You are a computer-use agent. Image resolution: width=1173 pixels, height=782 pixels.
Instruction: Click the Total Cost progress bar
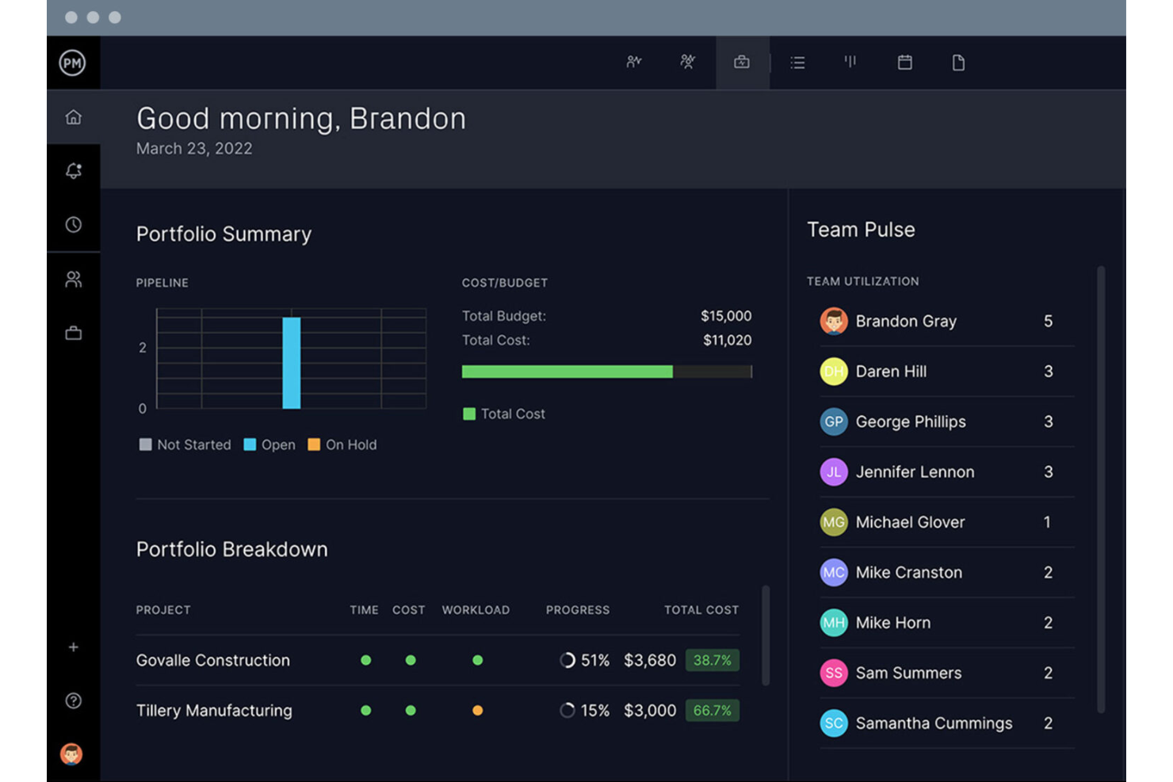coord(606,371)
